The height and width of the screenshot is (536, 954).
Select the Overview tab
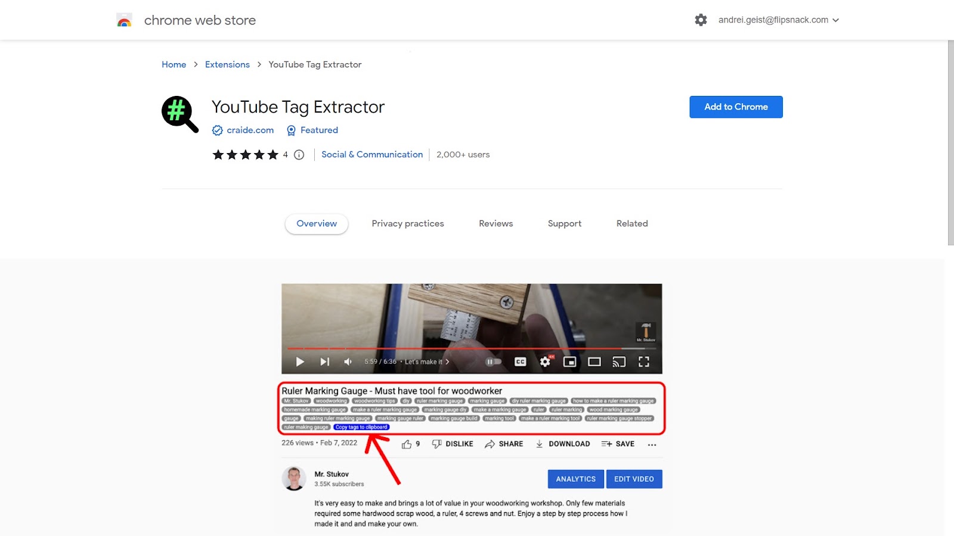(317, 224)
